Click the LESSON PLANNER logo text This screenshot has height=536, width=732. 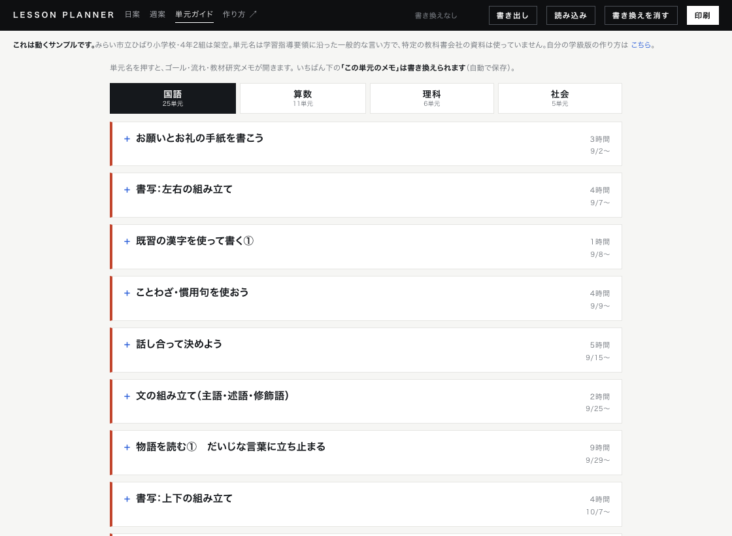click(63, 15)
